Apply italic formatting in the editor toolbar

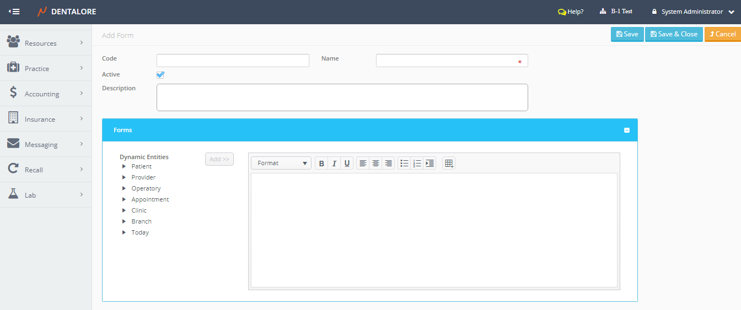[x=334, y=164]
